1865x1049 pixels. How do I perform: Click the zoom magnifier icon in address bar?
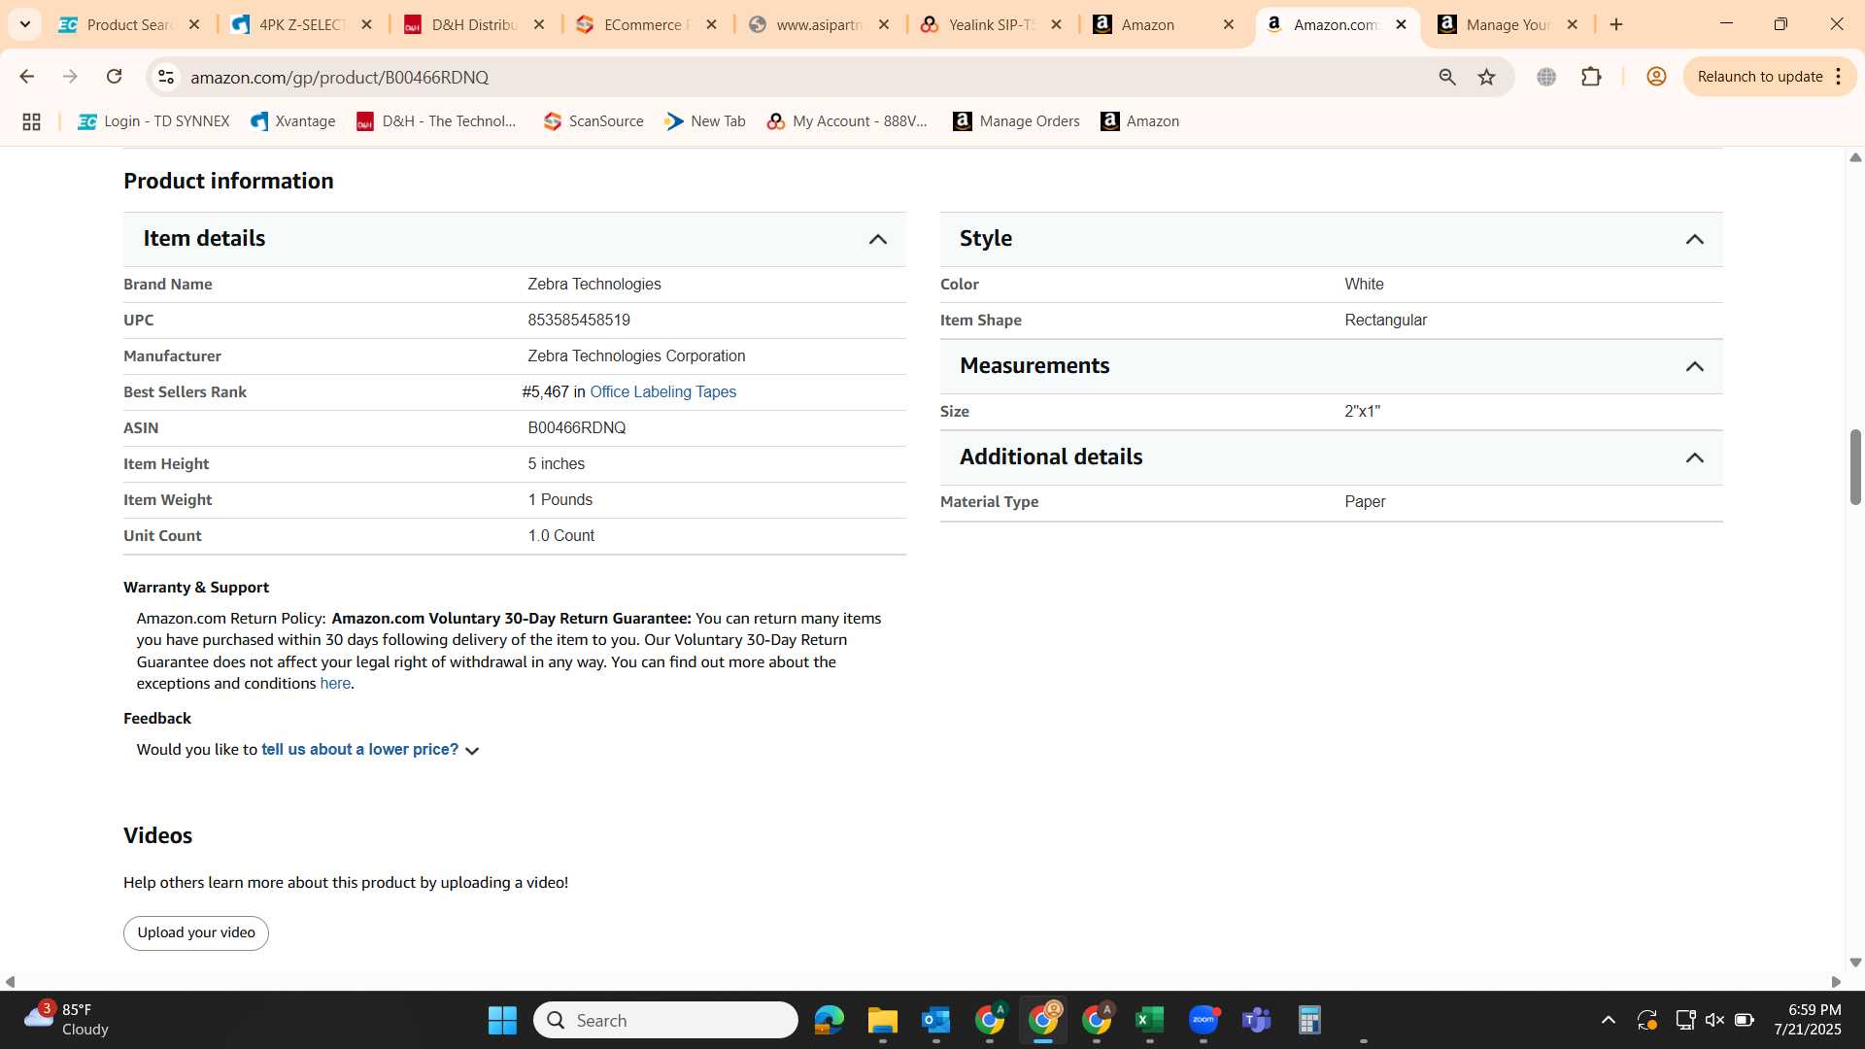click(x=1447, y=77)
